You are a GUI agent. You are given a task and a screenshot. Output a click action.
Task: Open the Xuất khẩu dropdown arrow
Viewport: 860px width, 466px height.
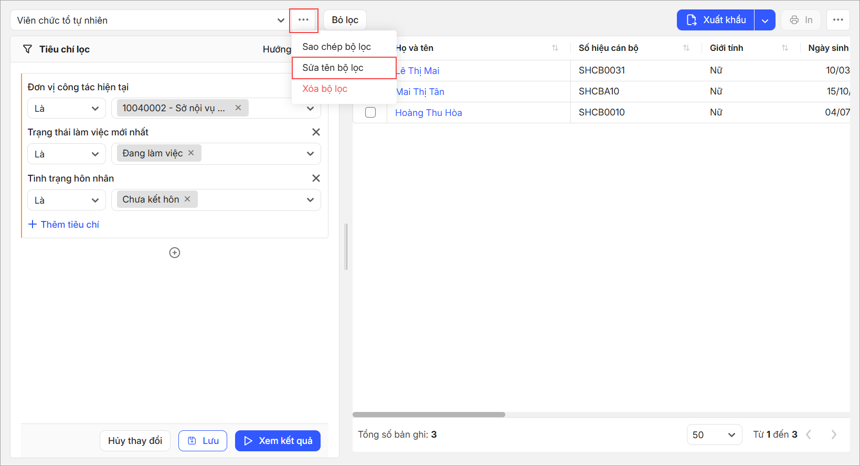point(765,20)
